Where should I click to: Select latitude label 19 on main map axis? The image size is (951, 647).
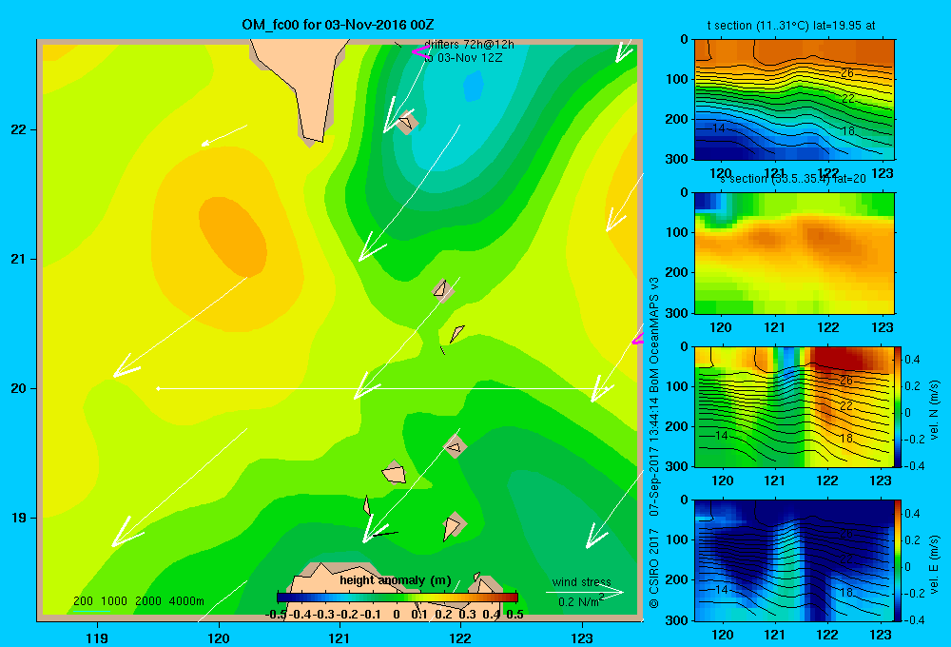pyautogui.click(x=19, y=518)
